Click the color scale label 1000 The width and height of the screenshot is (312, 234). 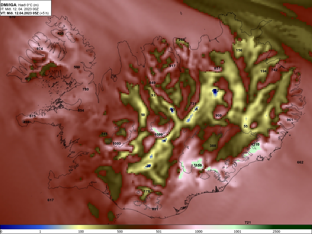click(198, 232)
